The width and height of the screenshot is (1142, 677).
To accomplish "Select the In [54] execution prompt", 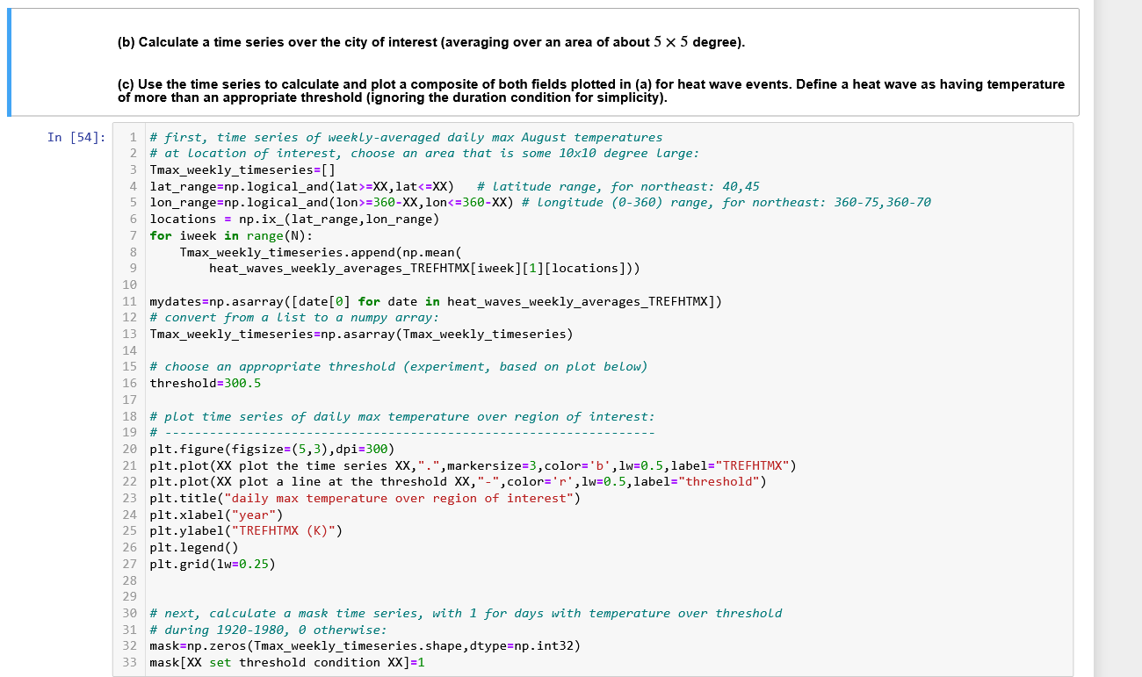I will [76, 137].
